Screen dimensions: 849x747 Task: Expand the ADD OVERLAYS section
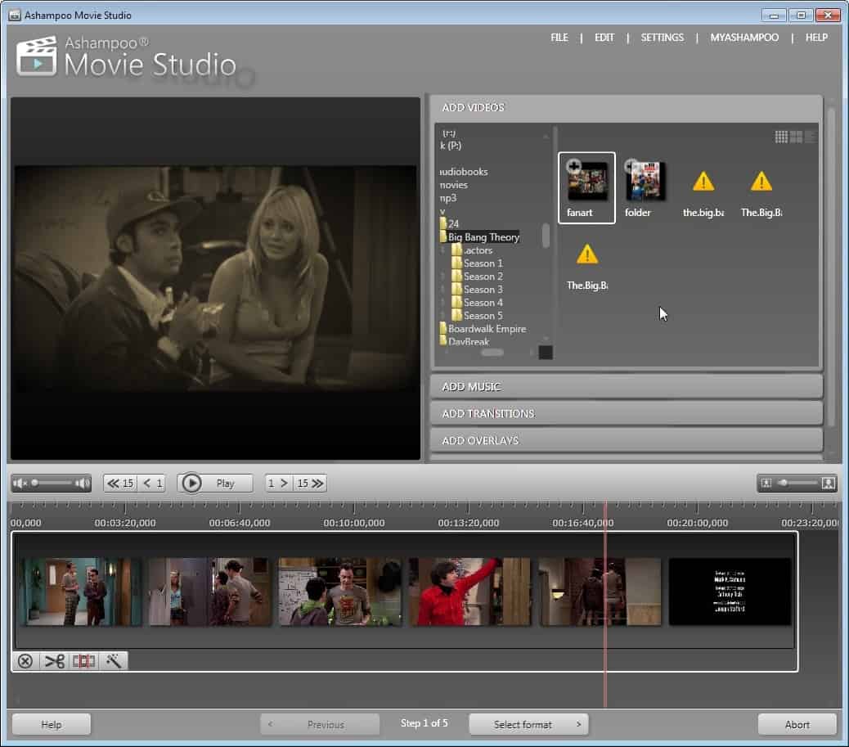[626, 441]
